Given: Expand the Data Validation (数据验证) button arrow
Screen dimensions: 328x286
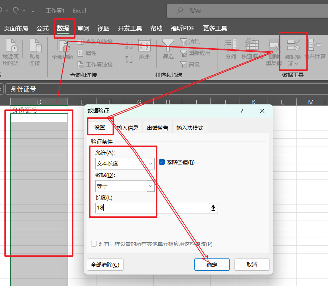Looking at the screenshot, I should pyautogui.click(x=296, y=64).
